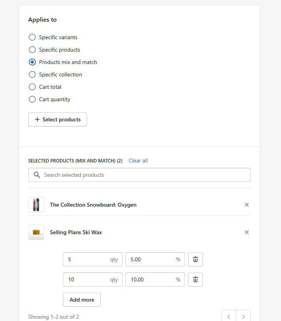Click the Add more button
281x321 pixels.
point(82,300)
